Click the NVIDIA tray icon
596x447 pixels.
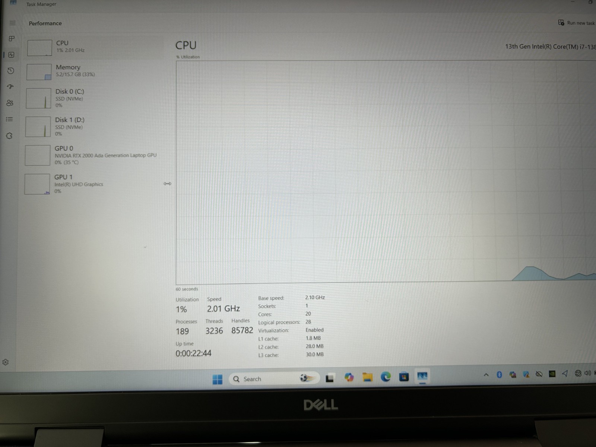click(x=552, y=374)
